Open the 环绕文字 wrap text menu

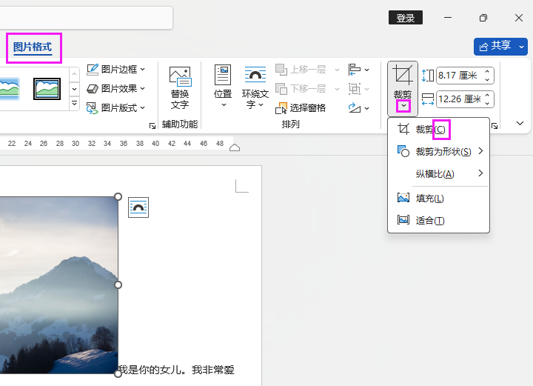tap(255, 87)
